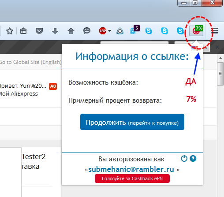Screen dimensions: 224x197
Task: Click the vertical scrollbar thumb
Action: (220, 74)
